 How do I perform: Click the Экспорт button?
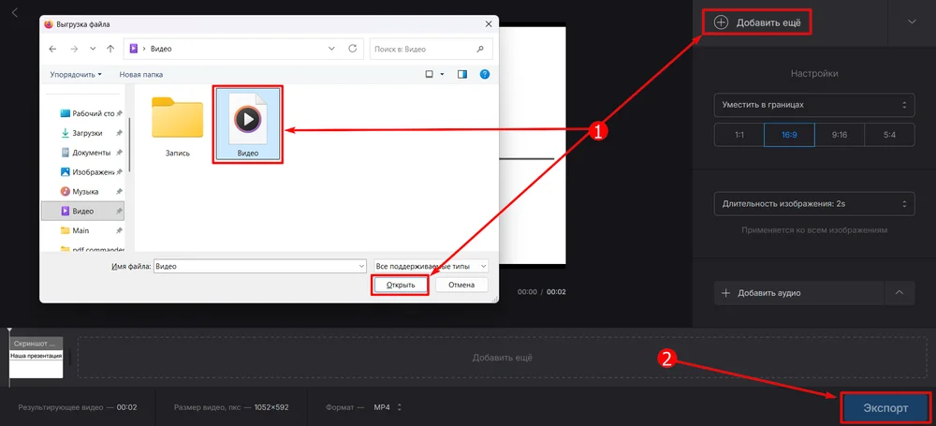[885, 408]
